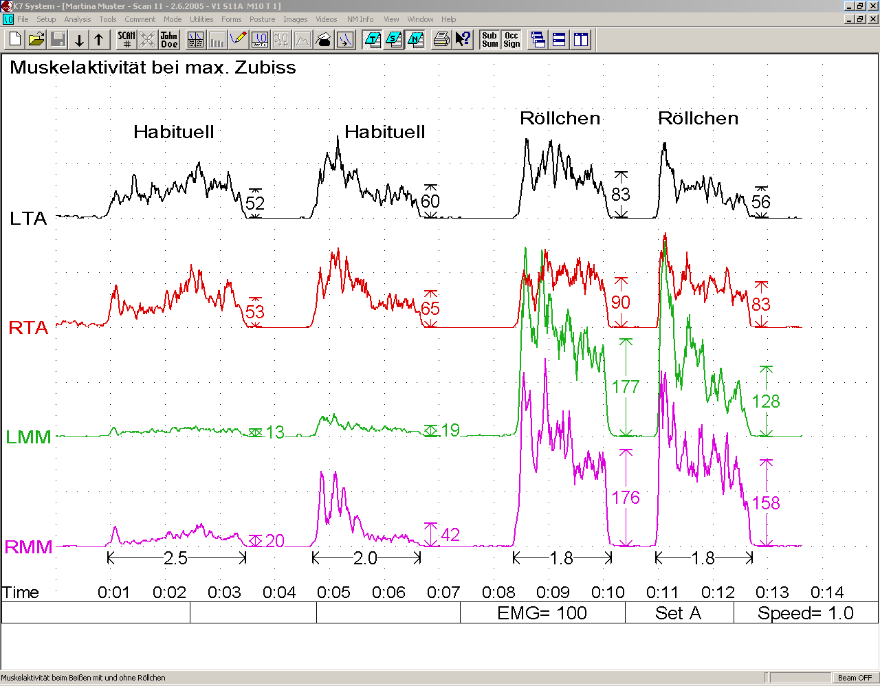Toggle the T layer button
Screen dimensions: 880x686
[373, 40]
